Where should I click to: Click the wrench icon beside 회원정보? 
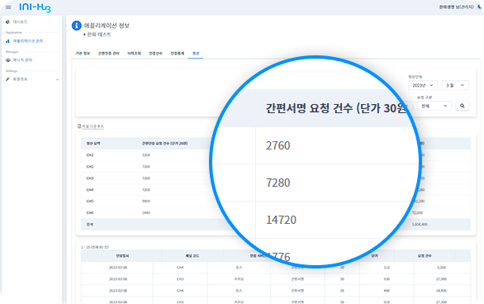coord(7,79)
